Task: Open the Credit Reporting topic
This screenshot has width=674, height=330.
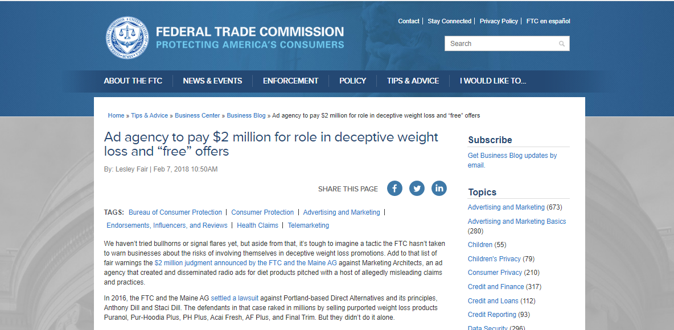Action: tap(492, 315)
